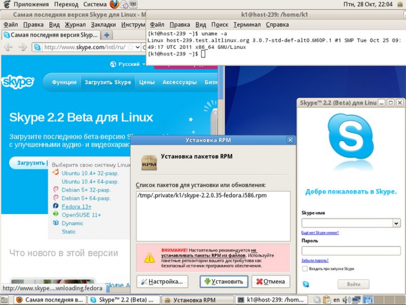Screen dimensions: 406x305
Task: Click the Войти button in Skype
Action: [x=353, y=284]
